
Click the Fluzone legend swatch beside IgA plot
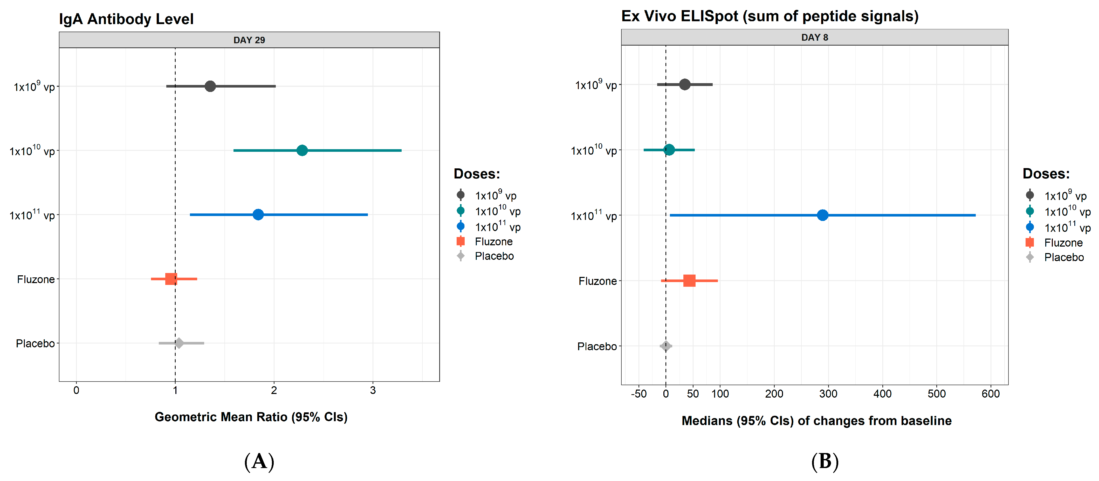pyautogui.click(x=460, y=242)
